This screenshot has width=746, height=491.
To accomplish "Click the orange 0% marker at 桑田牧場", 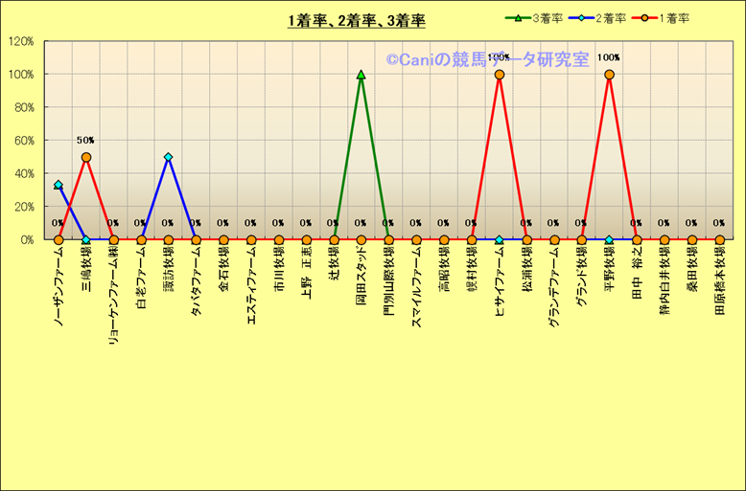I will 692,240.
